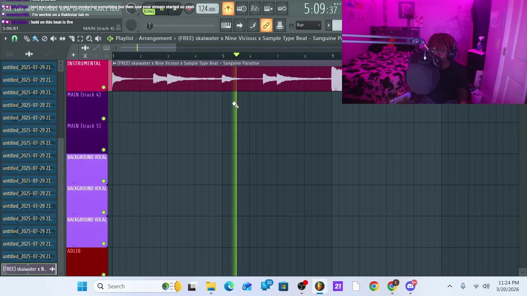Open OBS Studio from the taskbar
Image resolution: width=527 pixels, height=296 pixels.
pos(302,286)
